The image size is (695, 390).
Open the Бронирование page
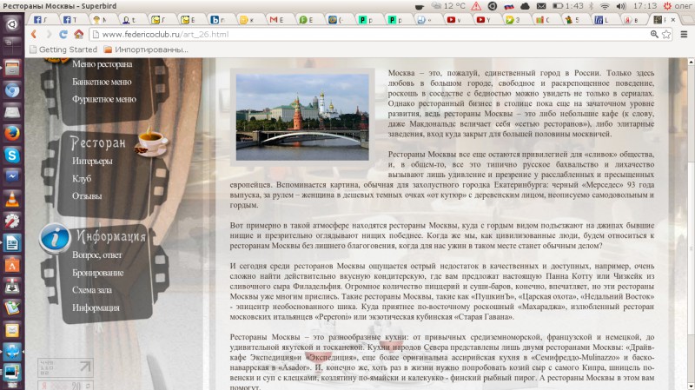click(x=98, y=273)
